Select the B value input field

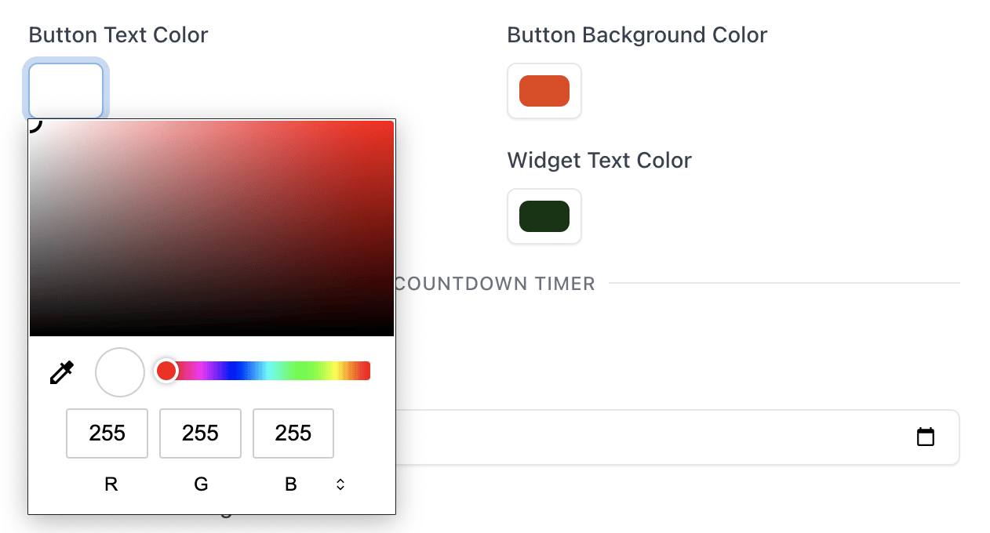tap(293, 433)
